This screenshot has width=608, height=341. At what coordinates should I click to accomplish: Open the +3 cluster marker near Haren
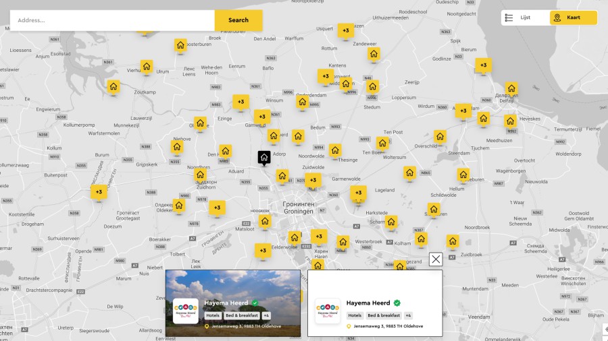[319, 237]
